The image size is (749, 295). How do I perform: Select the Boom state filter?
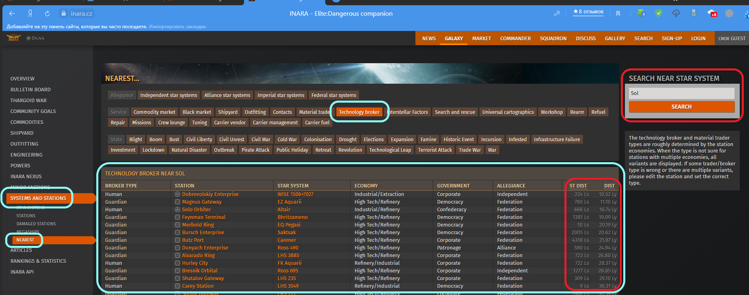pyautogui.click(x=156, y=140)
